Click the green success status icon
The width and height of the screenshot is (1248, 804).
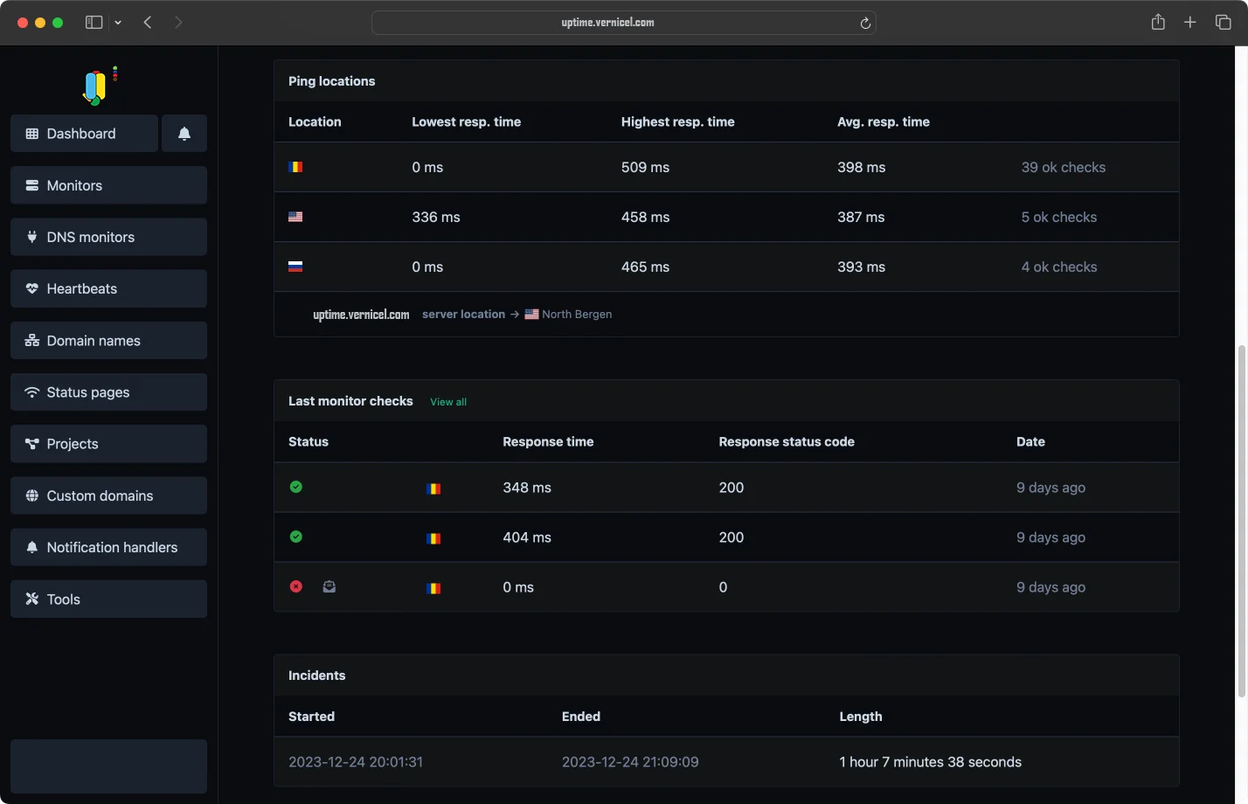(x=295, y=487)
